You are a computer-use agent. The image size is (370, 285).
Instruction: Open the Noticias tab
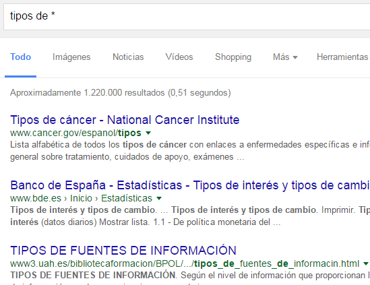point(128,57)
